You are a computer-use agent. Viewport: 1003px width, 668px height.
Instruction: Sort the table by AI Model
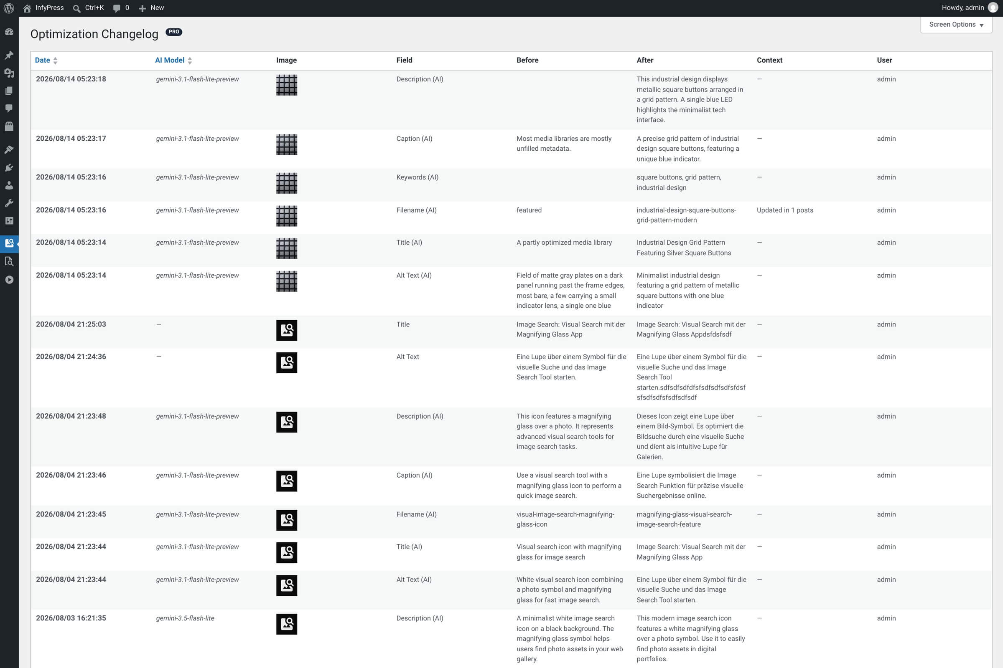pos(170,60)
